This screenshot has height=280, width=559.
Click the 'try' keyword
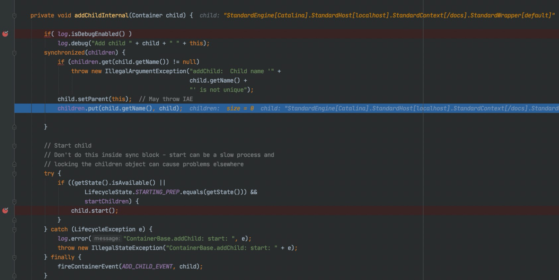pos(49,173)
